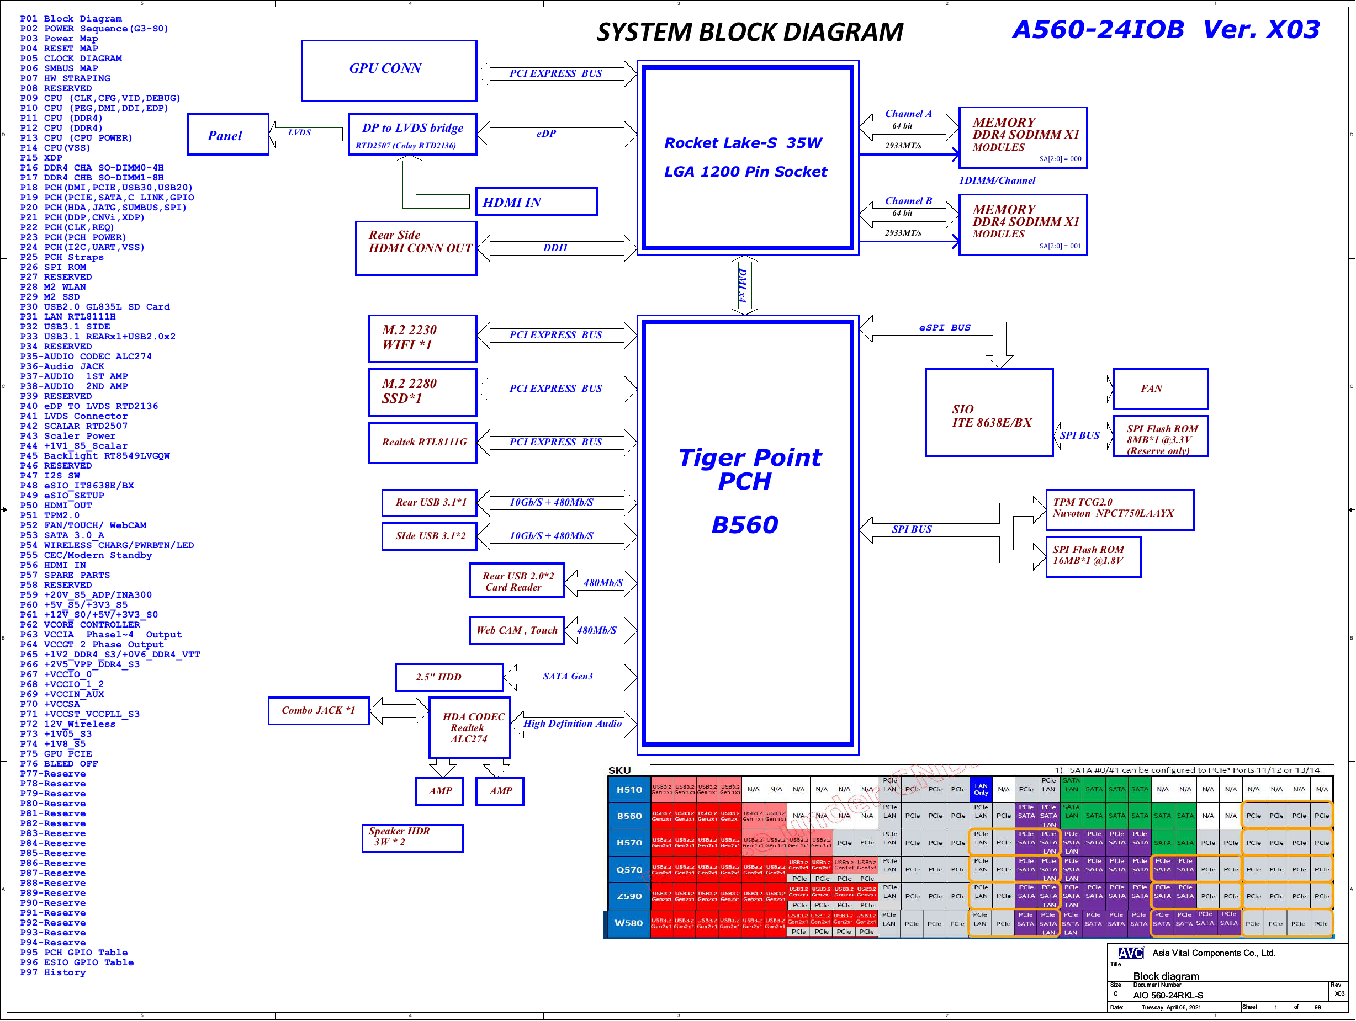The height and width of the screenshot is (1021, 1356).
Task: Click the Combo JACK *1 block
Action: pyautogui.click(x=319, y=711)
